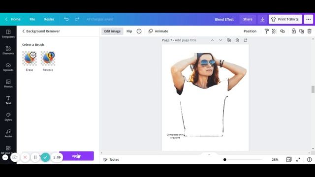
Task: Open the help question mark icon
Action: point(310,159)
